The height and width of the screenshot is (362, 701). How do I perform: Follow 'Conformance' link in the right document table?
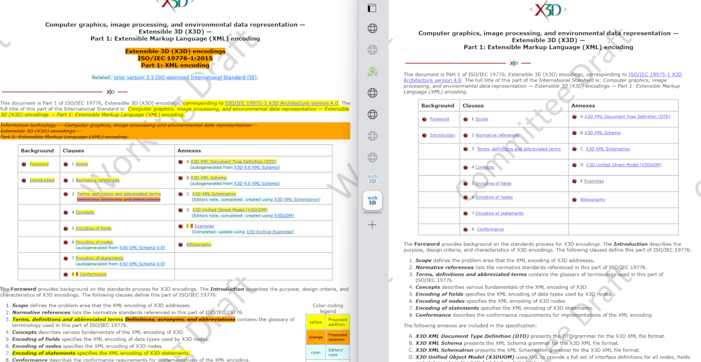click(490, 229)
